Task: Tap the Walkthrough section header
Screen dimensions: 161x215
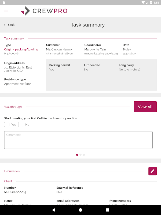Action: [x=13, y=107]
